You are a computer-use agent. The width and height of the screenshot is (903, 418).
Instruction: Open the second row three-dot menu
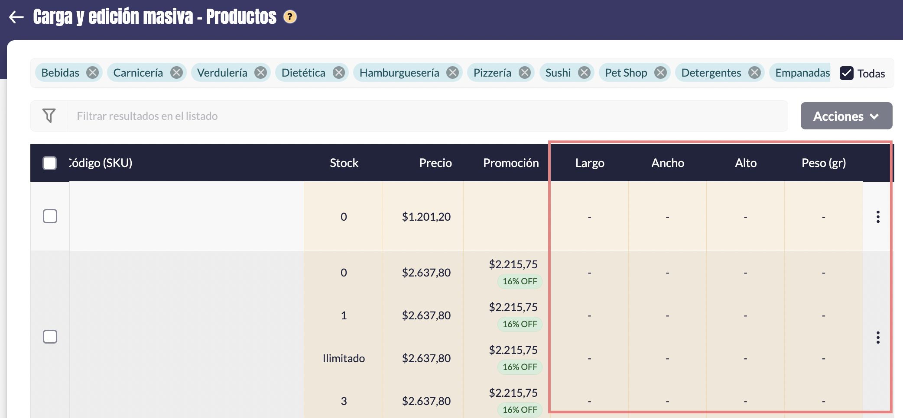(878, 337)
